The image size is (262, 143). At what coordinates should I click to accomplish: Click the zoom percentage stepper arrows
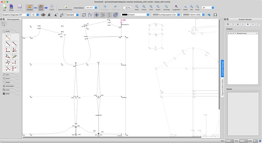point(132,8)
